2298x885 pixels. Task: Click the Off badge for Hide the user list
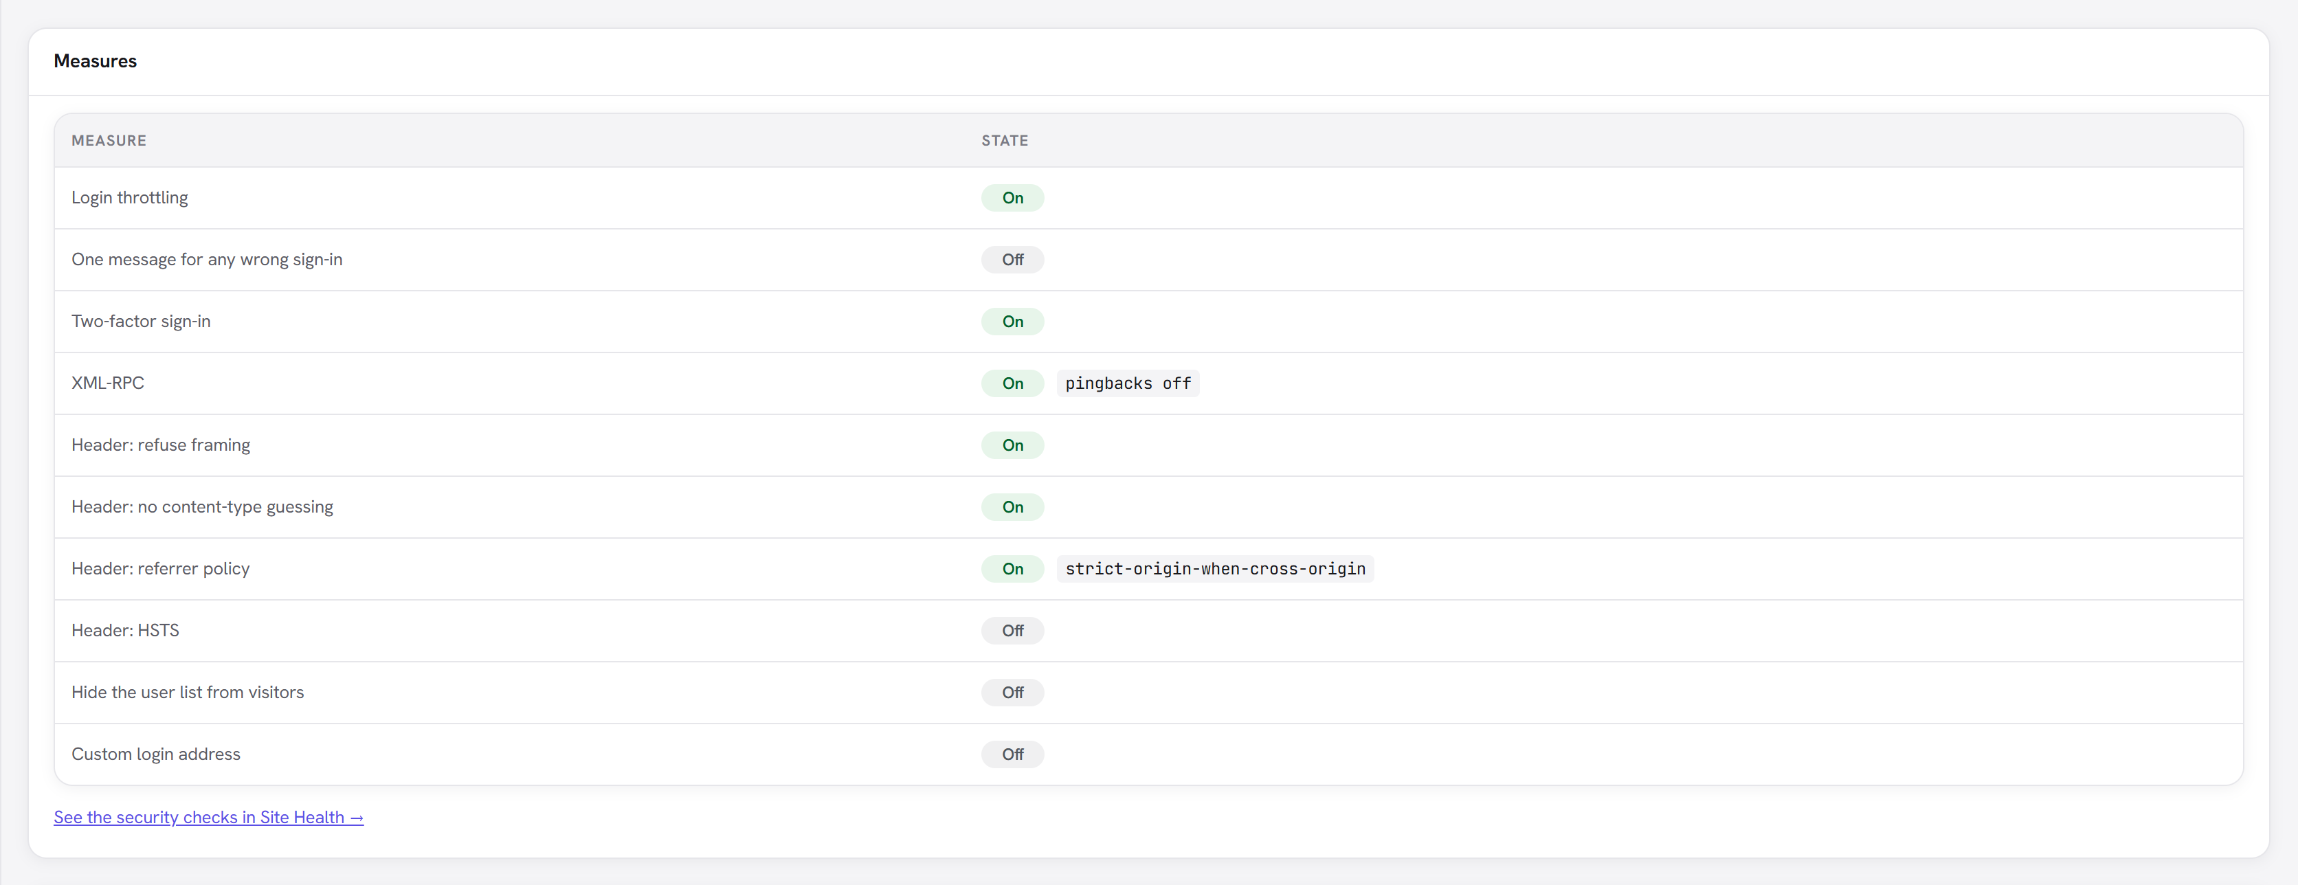pyautogui.click(x=1012, y=693)
